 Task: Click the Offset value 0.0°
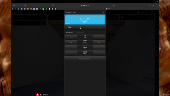[85, 37]
